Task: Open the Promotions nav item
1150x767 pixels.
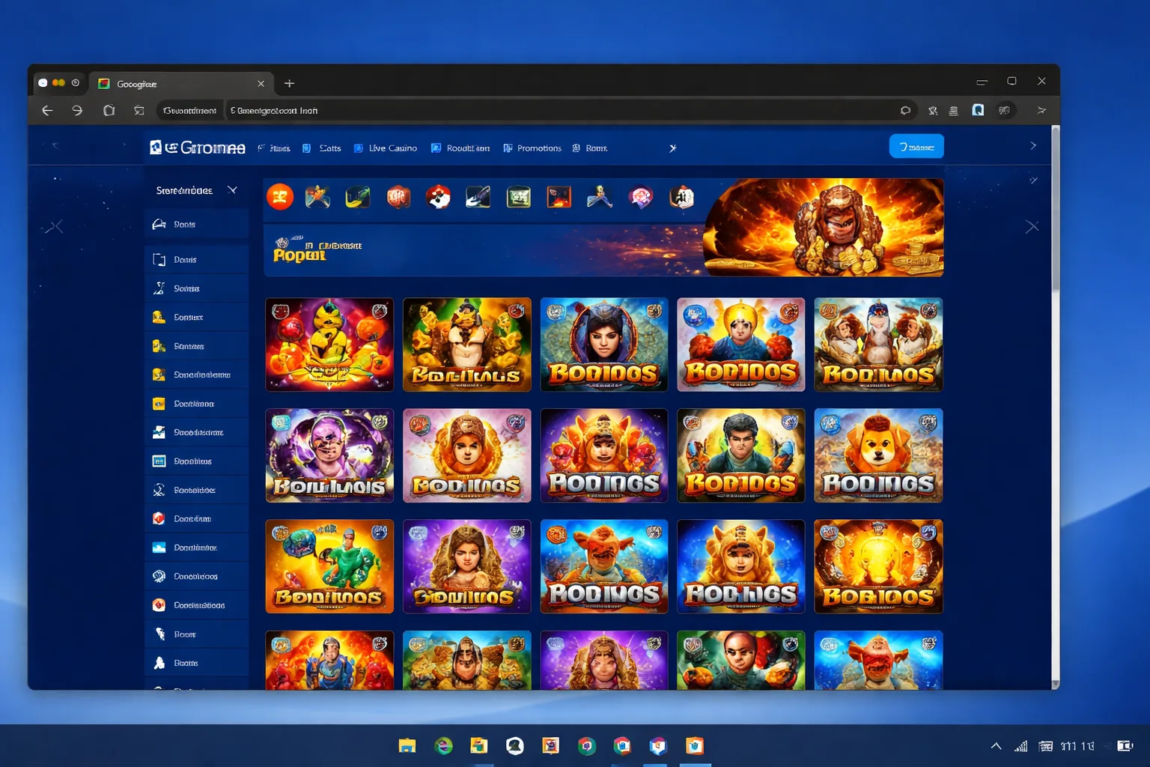Action: (x=532, y=148)
